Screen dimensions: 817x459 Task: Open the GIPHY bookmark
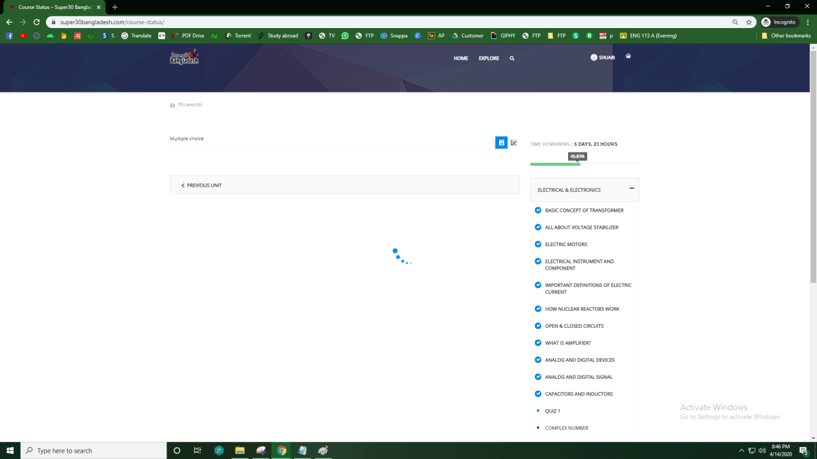pyautogui.click(x=503, y=36)
